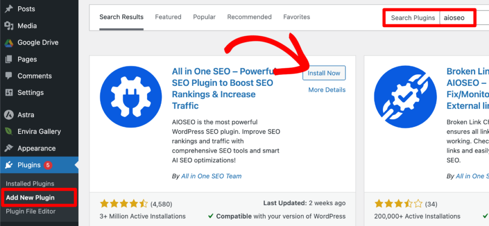The image size is (489, 226).
Task: Click the Astra logo icon
Action: tap(9, 115)
